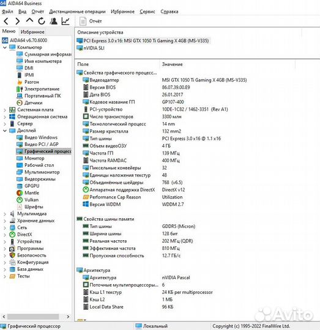Screen dimensions: 320x330
Task: Click the Рабочий стол icon
Action: pos(20,165)
